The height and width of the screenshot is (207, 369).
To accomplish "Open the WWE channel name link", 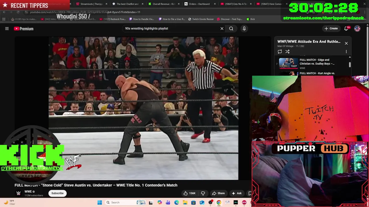I will [x=28, y=191].
